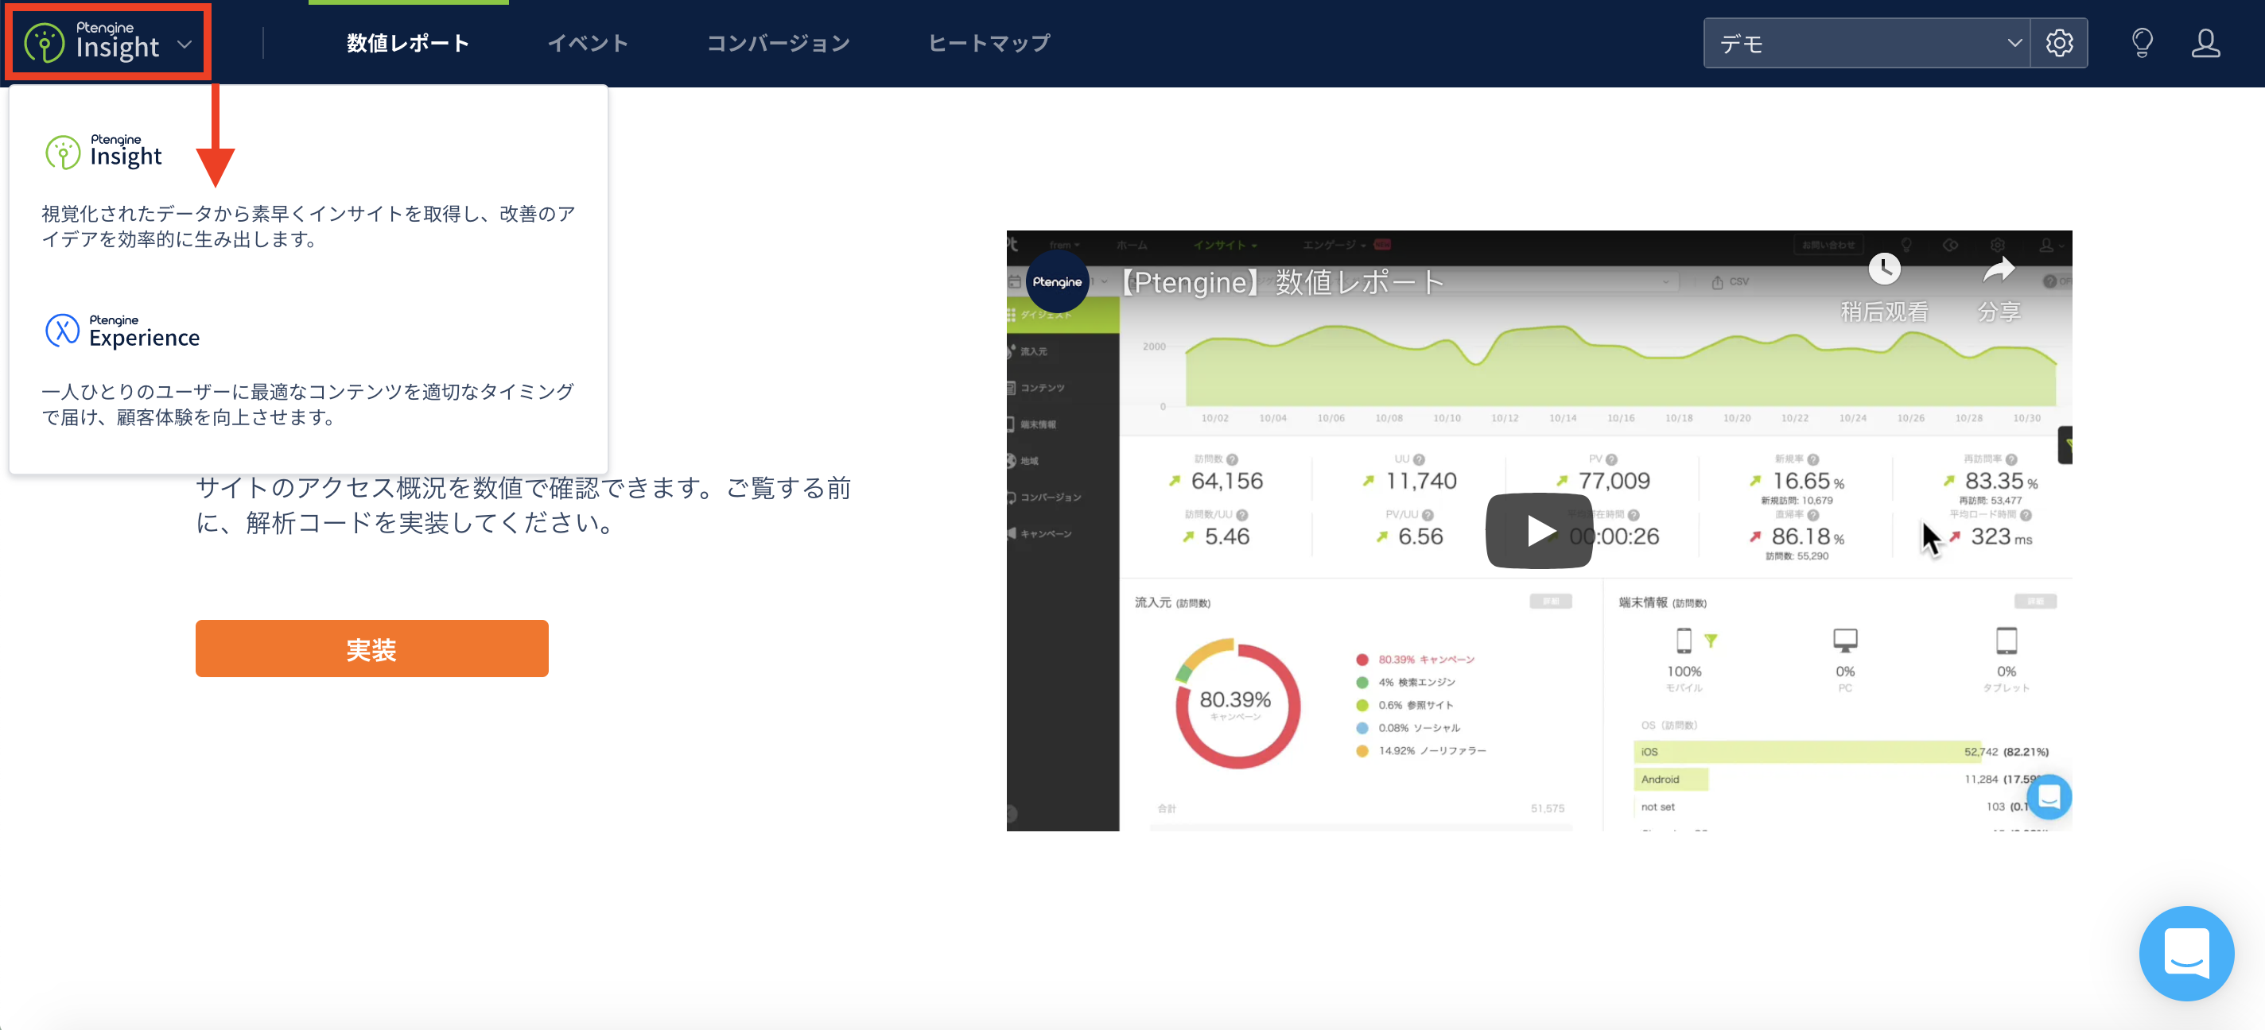Click the Experience description text in panel
The height and width of the screenshot is (1030, 2265).
coord(309,405)
